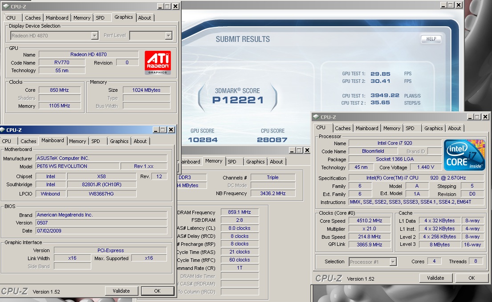
Task: Click the DRAM Frequency value 859.1 MHz
Action: [x=240, y=212]
